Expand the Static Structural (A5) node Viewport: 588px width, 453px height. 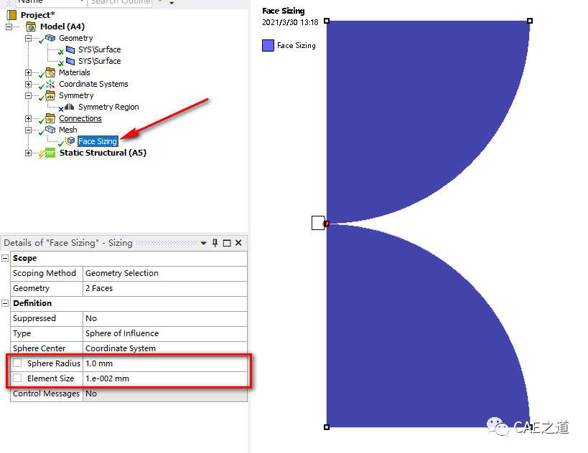point(28,153)
